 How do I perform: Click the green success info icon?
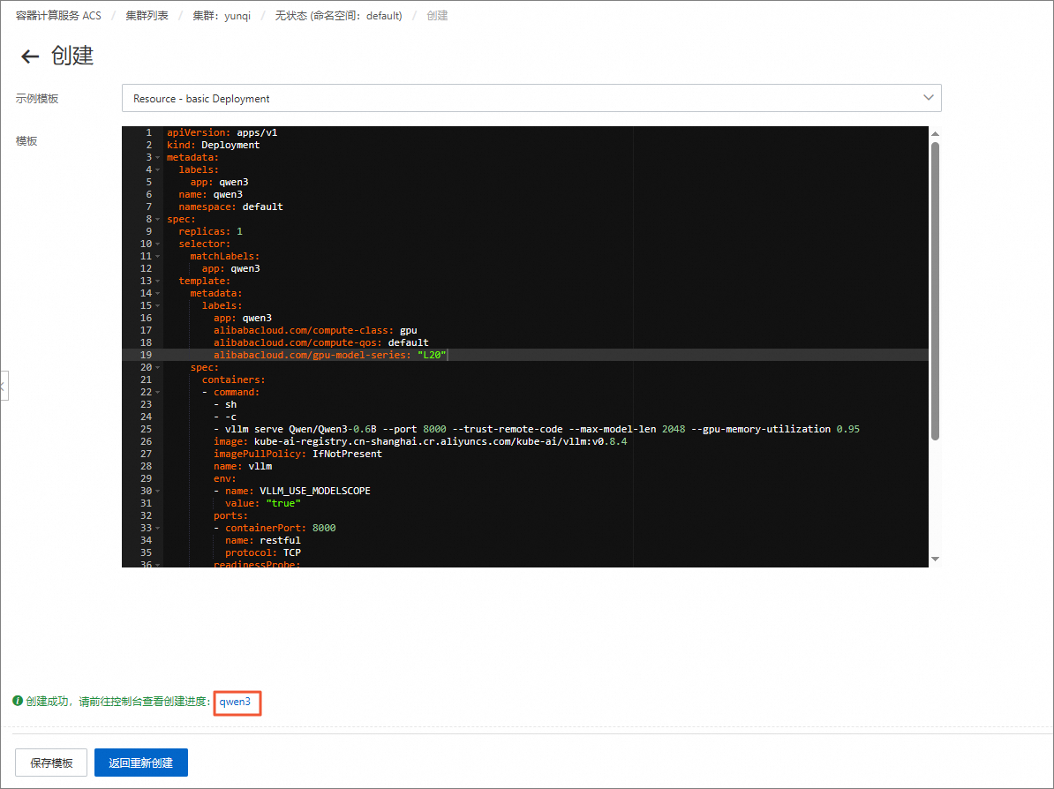[19, 701]
